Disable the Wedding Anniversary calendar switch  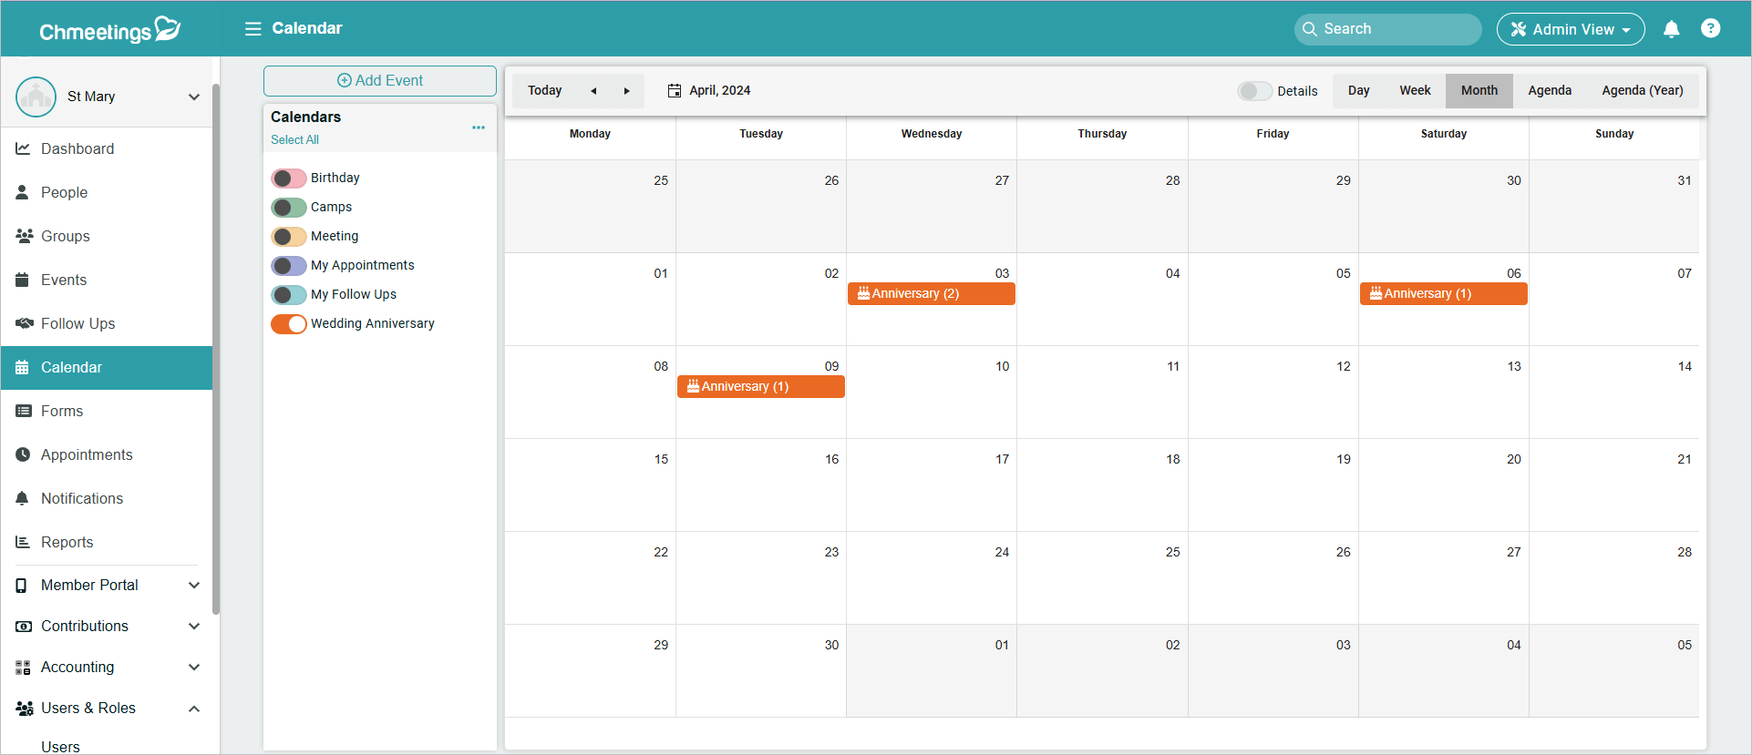tap(289, 324)
